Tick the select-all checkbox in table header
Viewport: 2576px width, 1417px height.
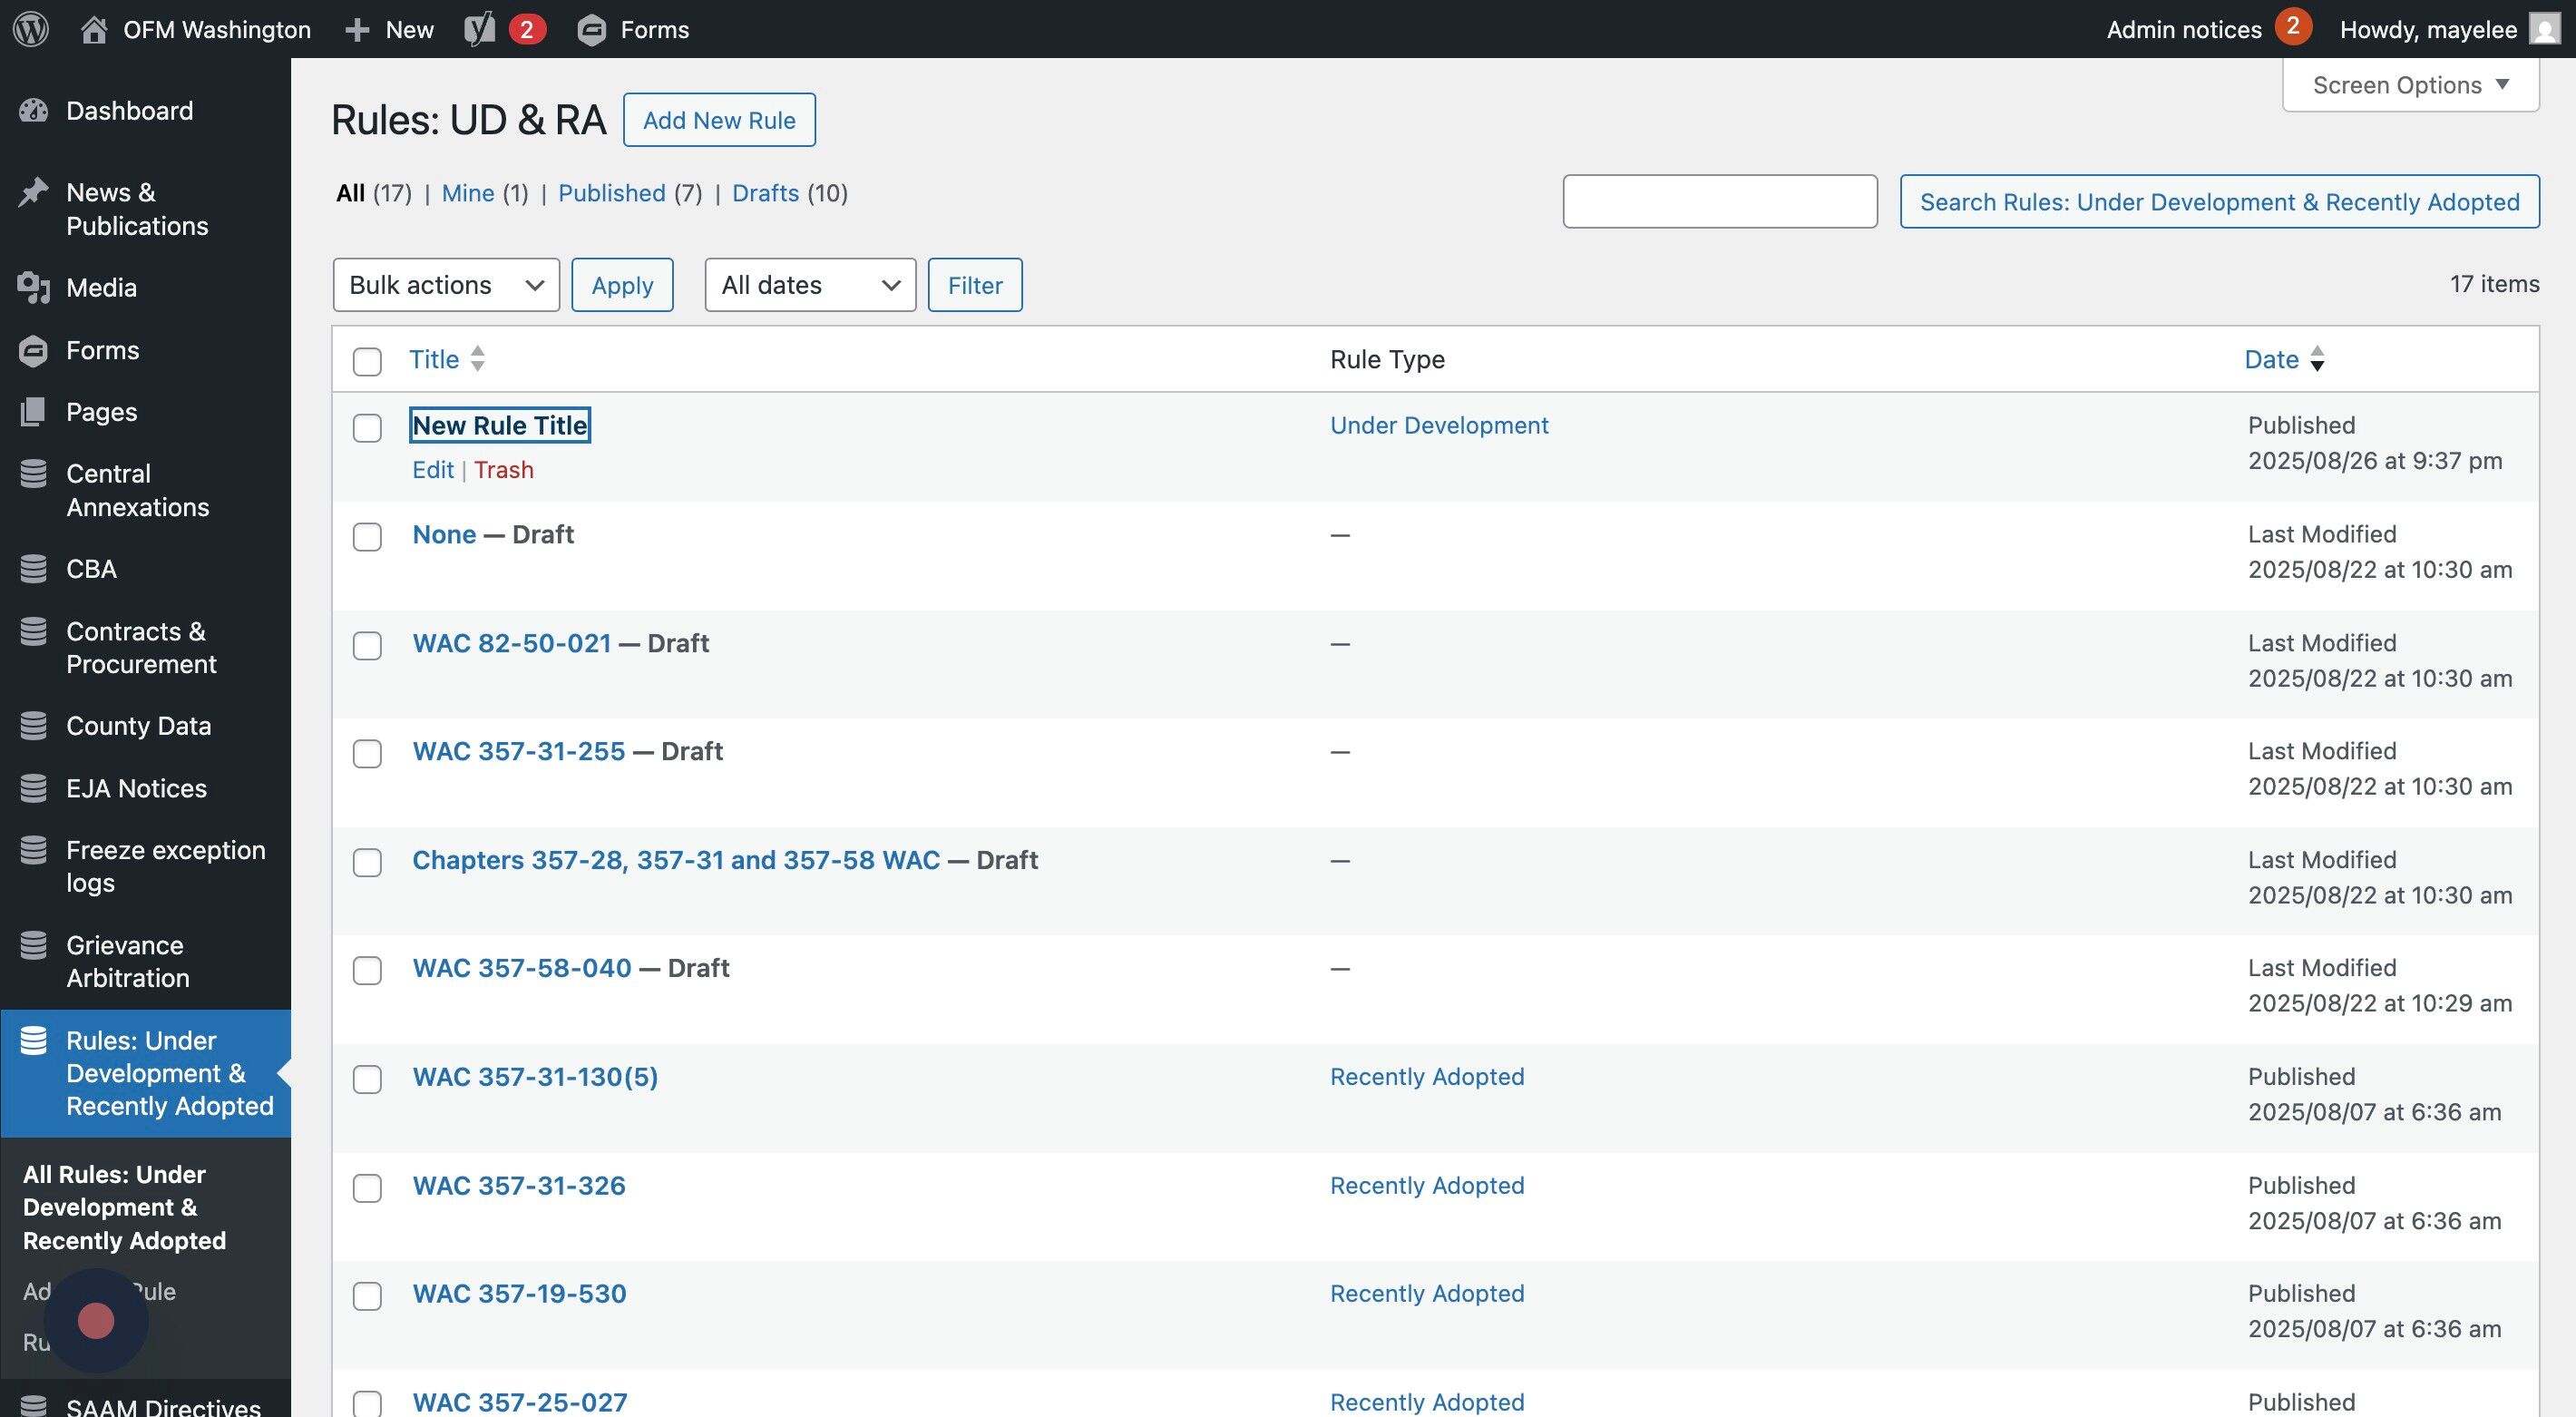(x=367, y=361)
